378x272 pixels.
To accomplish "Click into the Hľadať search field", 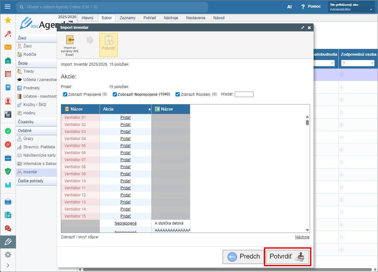I will 244,95.
